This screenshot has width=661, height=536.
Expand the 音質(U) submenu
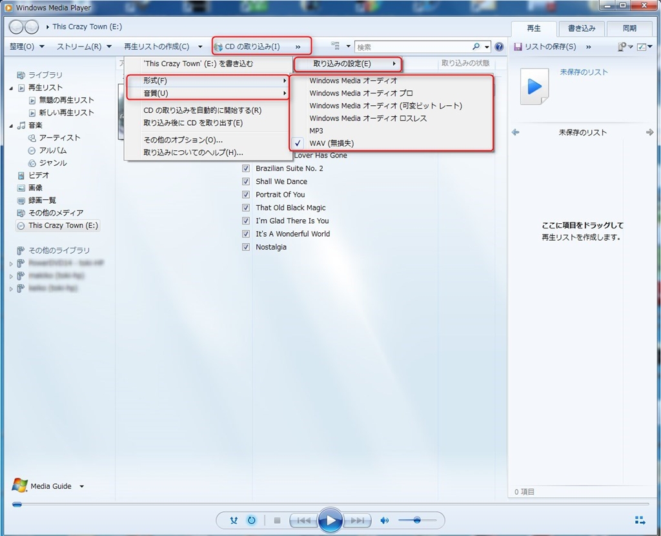pos(208,93)
